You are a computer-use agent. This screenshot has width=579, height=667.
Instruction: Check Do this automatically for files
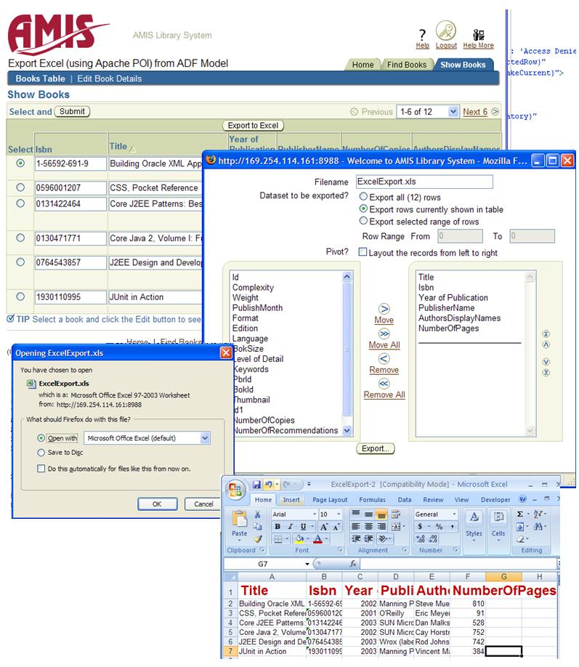tap(41, 469)
